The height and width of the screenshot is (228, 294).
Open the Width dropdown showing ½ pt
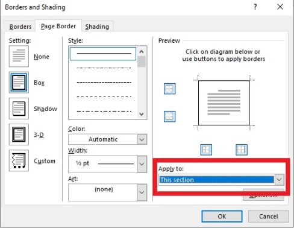tap(108, 164)
